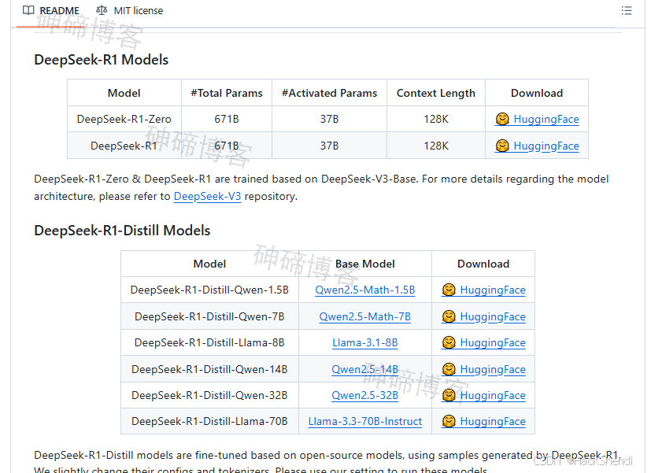The image size is (651, 473).
Task: Open HuggingFace link for Distill-Qwen-1.5B
Action: coord(483,290)
